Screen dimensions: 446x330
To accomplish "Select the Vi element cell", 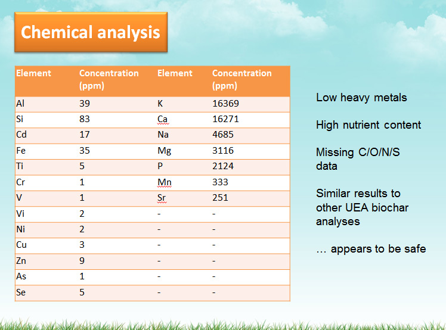I will click(x=20, y=213).
